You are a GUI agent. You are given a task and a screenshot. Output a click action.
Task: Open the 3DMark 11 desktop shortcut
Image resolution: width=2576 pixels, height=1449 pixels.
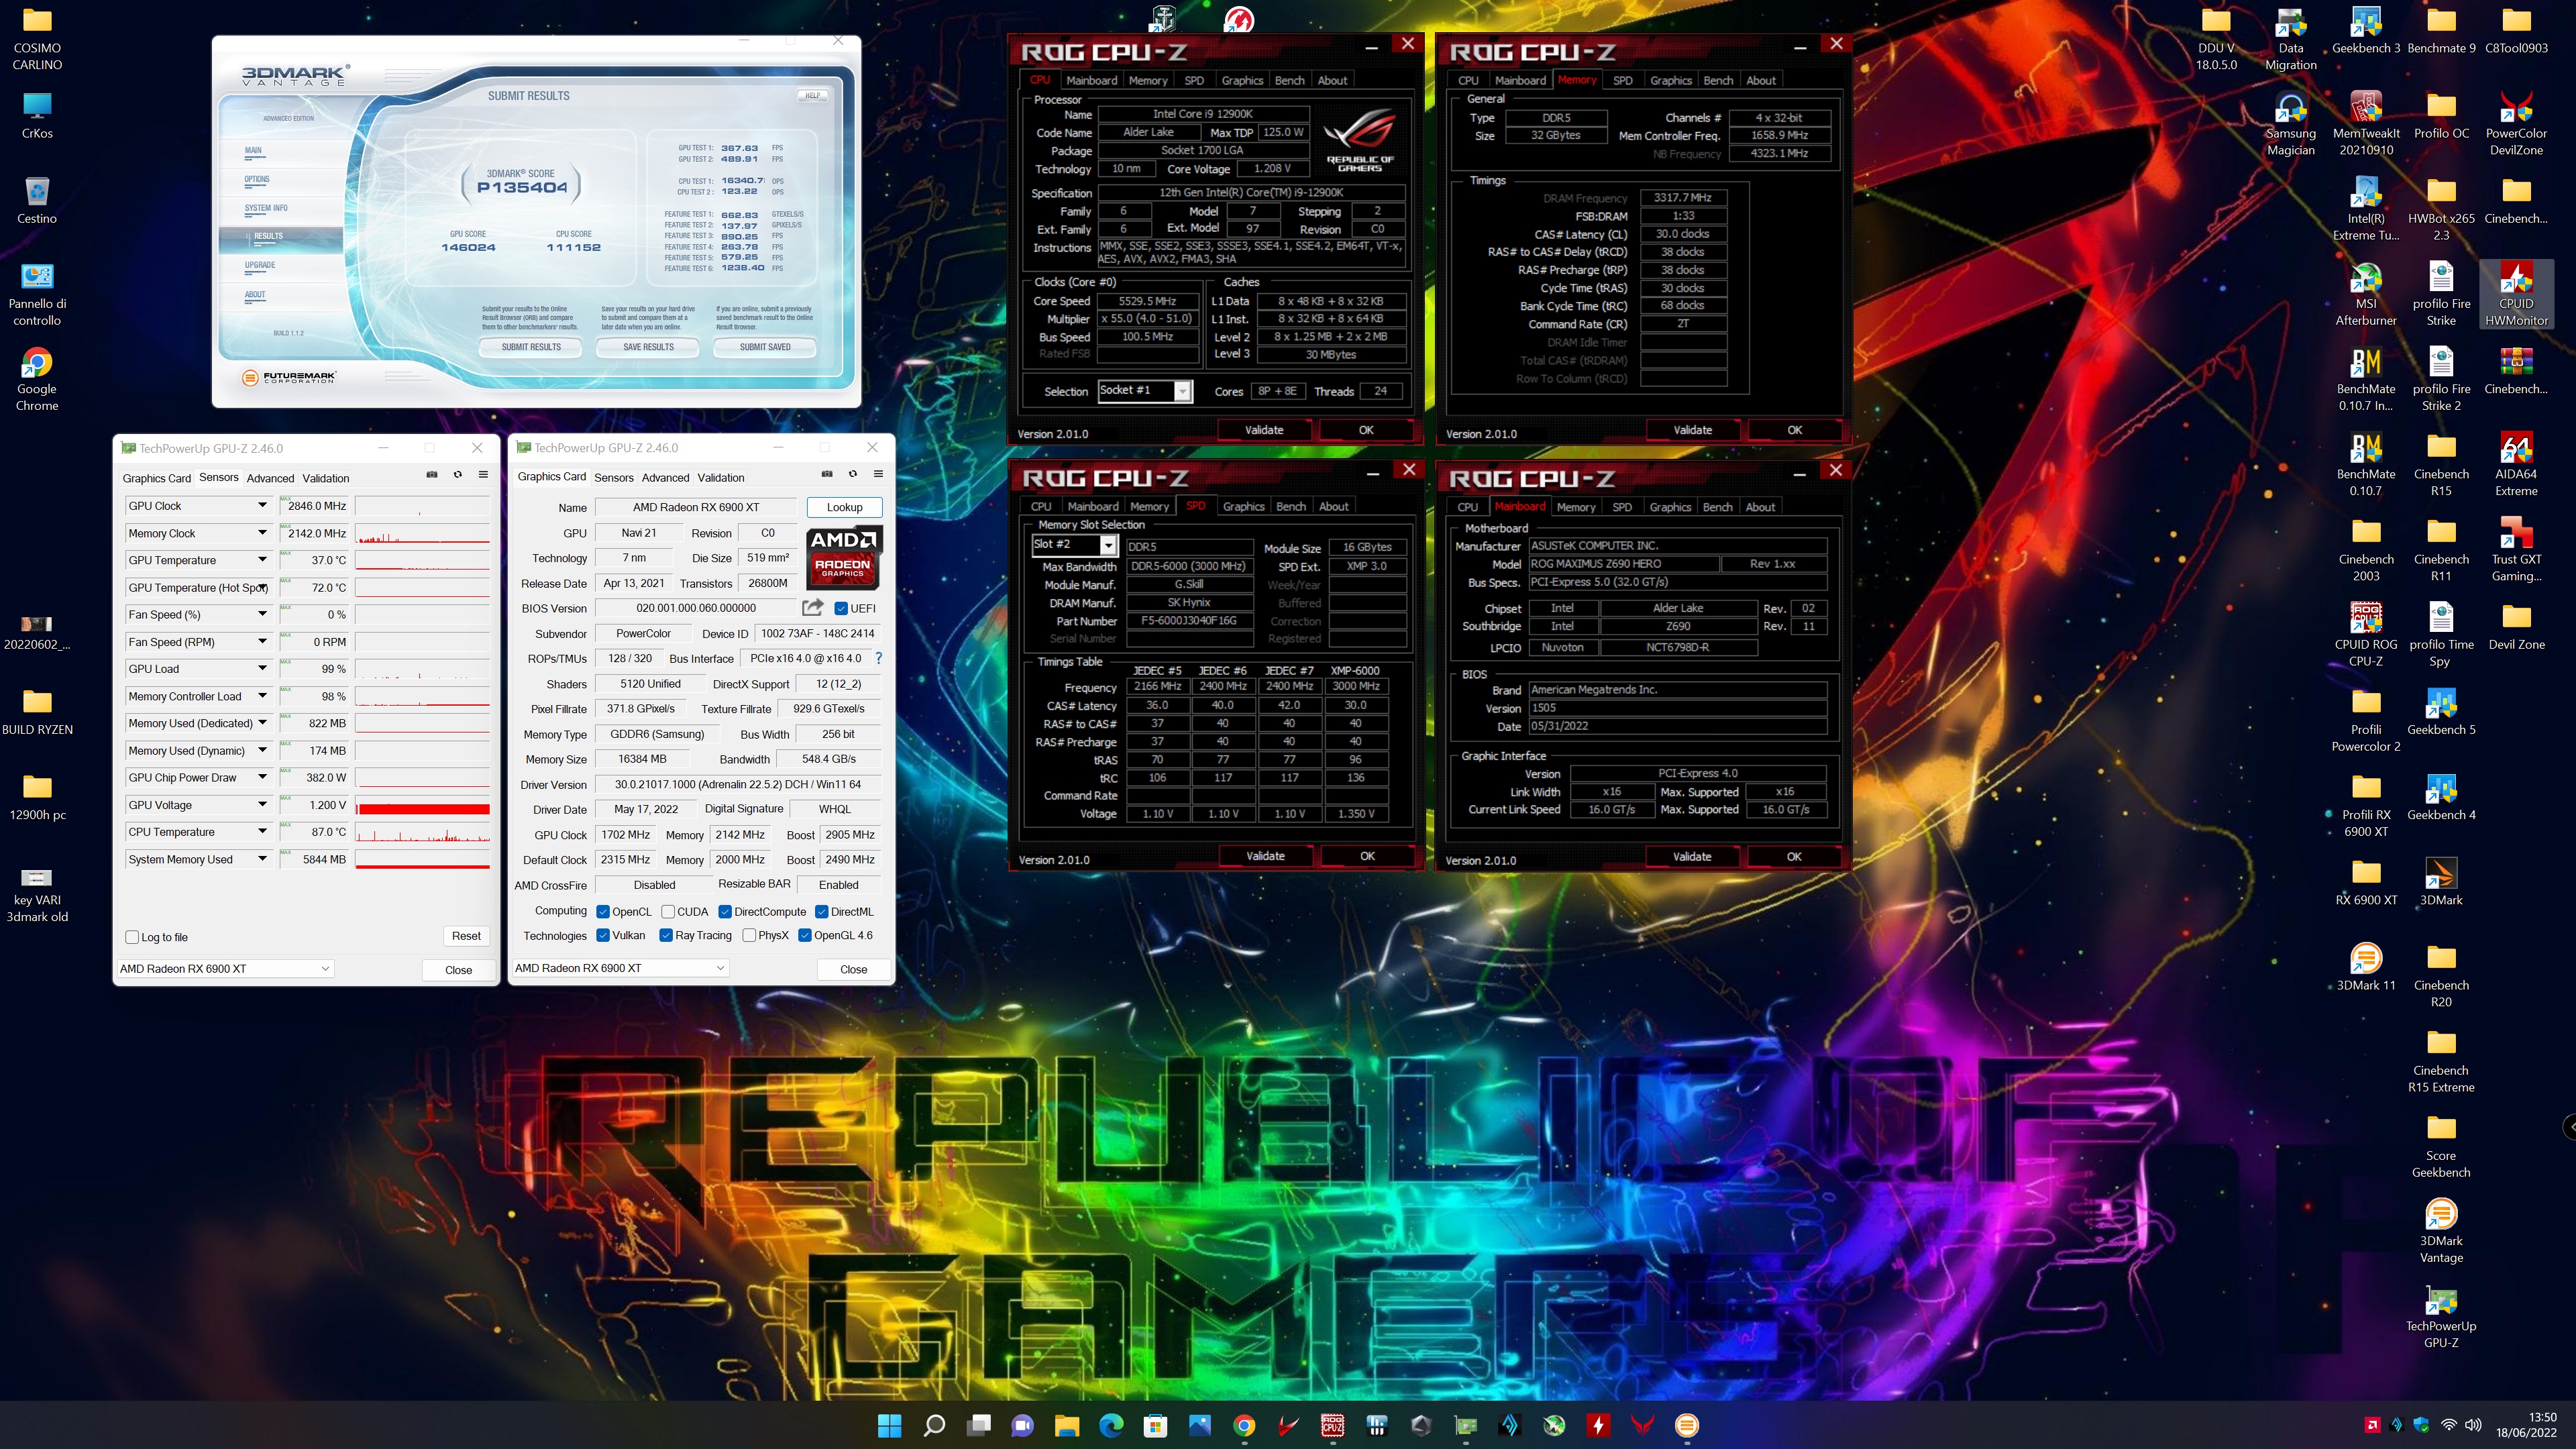tap(2365, 968)
